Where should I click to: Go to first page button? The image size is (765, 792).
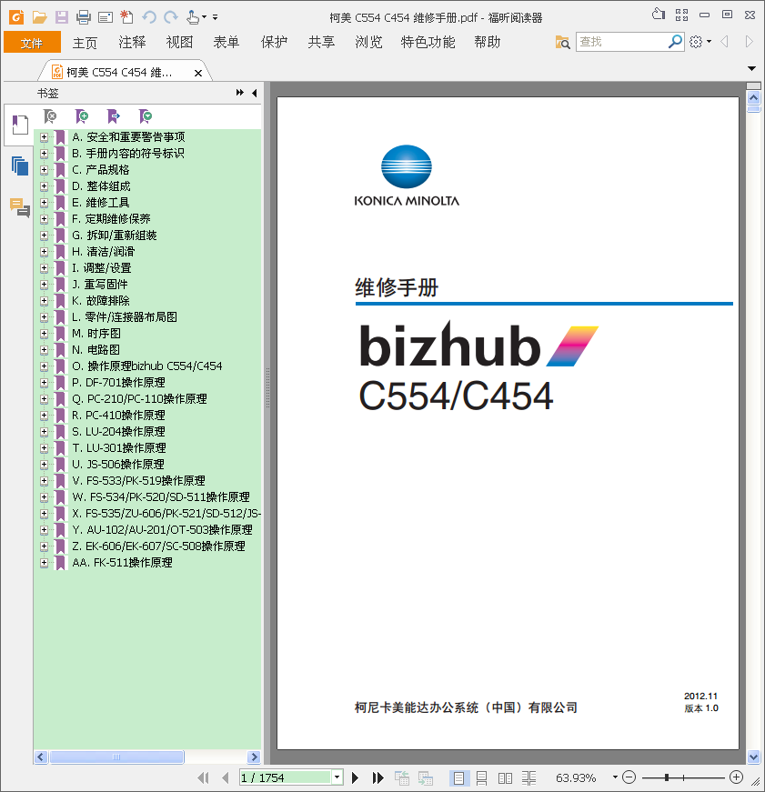[203, 777]
